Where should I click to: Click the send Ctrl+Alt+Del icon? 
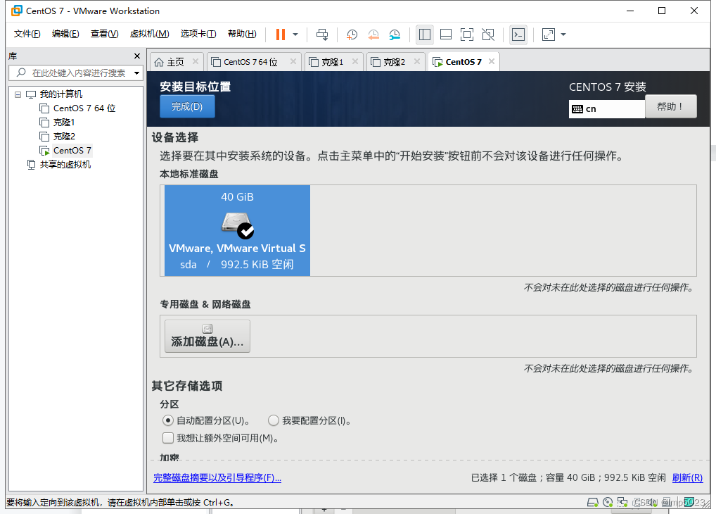coord(322,35)
